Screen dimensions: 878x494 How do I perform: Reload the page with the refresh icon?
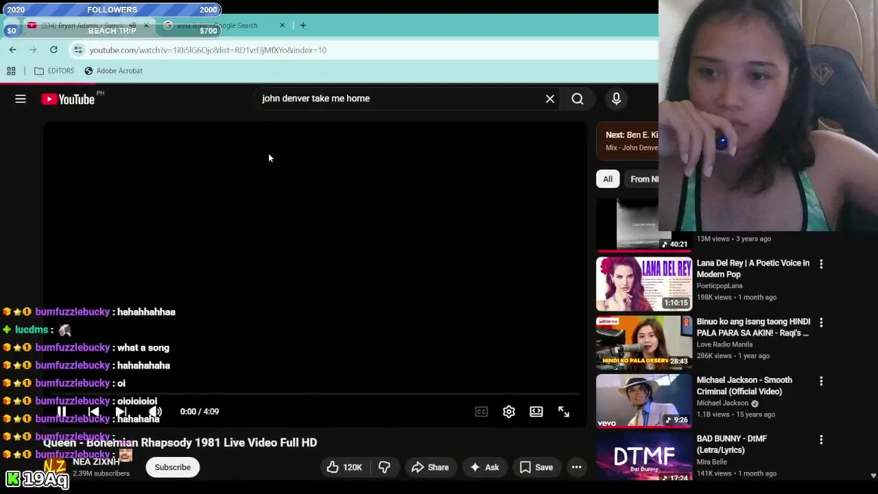(x=54, y=49)
